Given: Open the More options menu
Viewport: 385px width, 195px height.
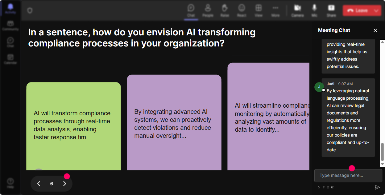Looking at the screenshot, I should pyautogui.click(x=275, y=10).
